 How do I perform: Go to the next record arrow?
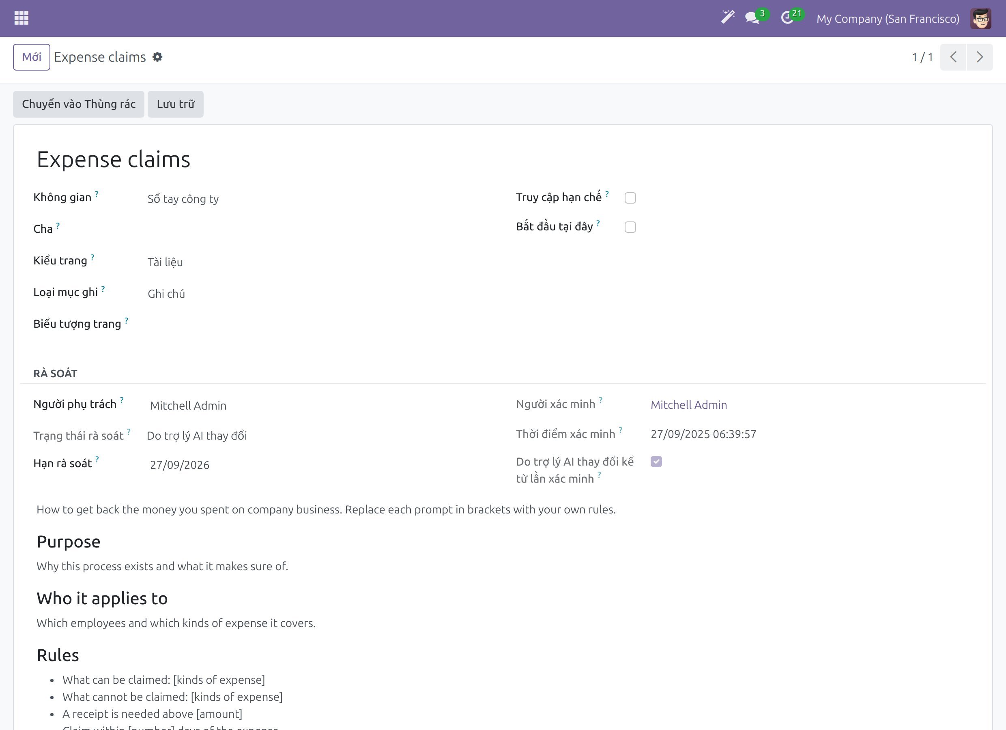(x=980, y=57)
